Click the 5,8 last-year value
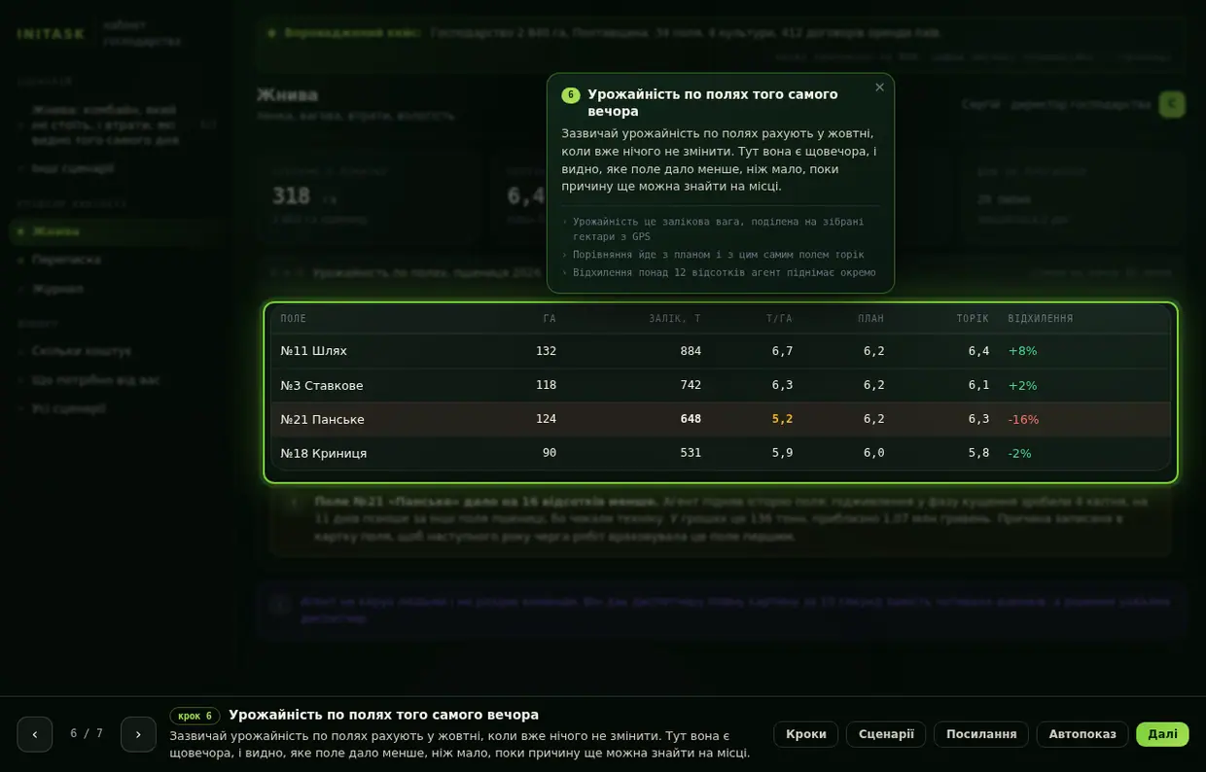This screenshot has width=1206, height=772. (x=978, y=453)
